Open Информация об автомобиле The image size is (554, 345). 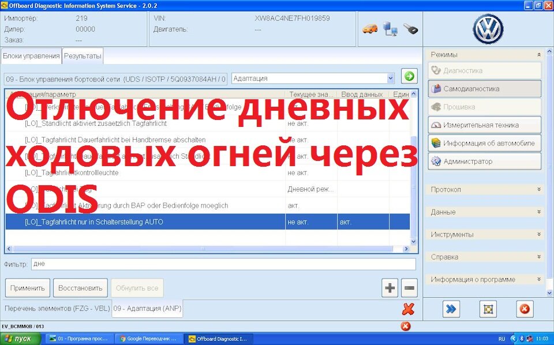484,143
